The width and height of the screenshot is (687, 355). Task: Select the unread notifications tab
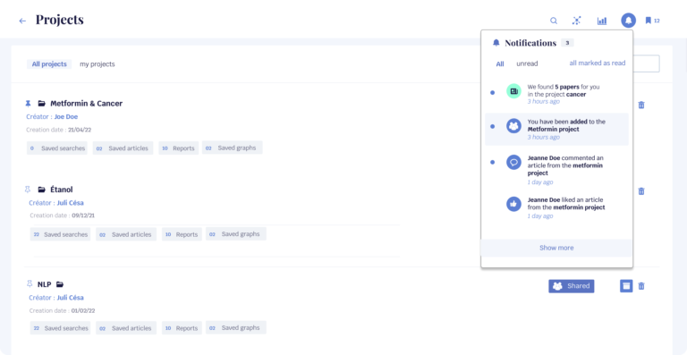[527, 63]
